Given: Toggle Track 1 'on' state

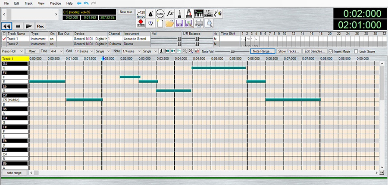Looking at the screenshot, I should [53, 39].
